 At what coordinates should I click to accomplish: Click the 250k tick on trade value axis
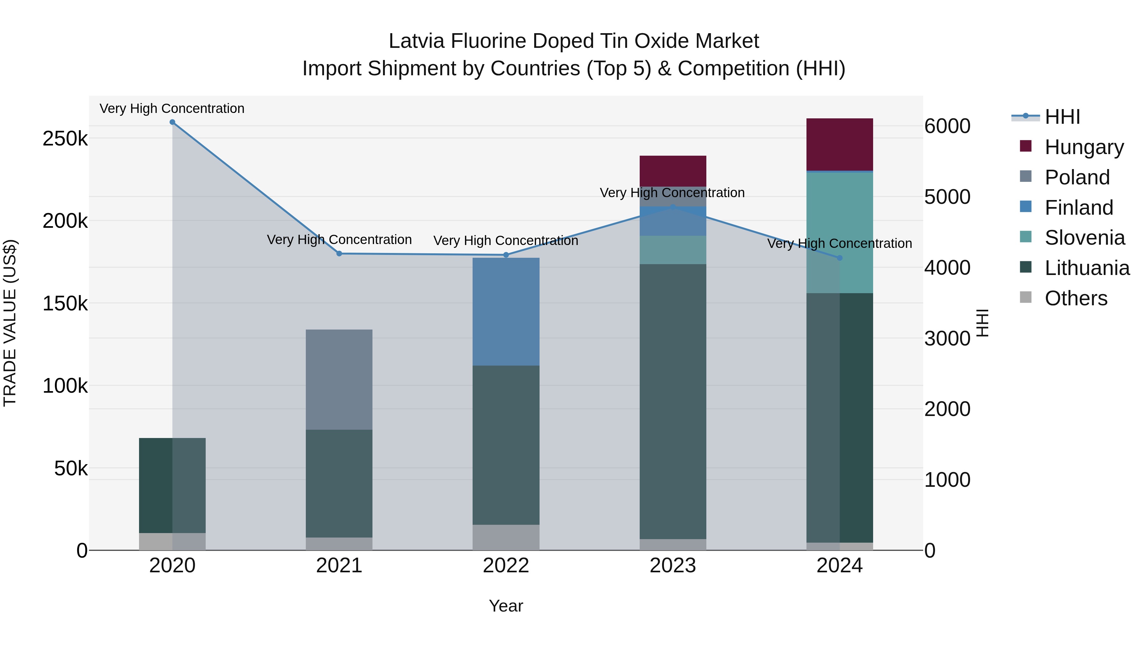pyautogui.click(x=65, y=139)
